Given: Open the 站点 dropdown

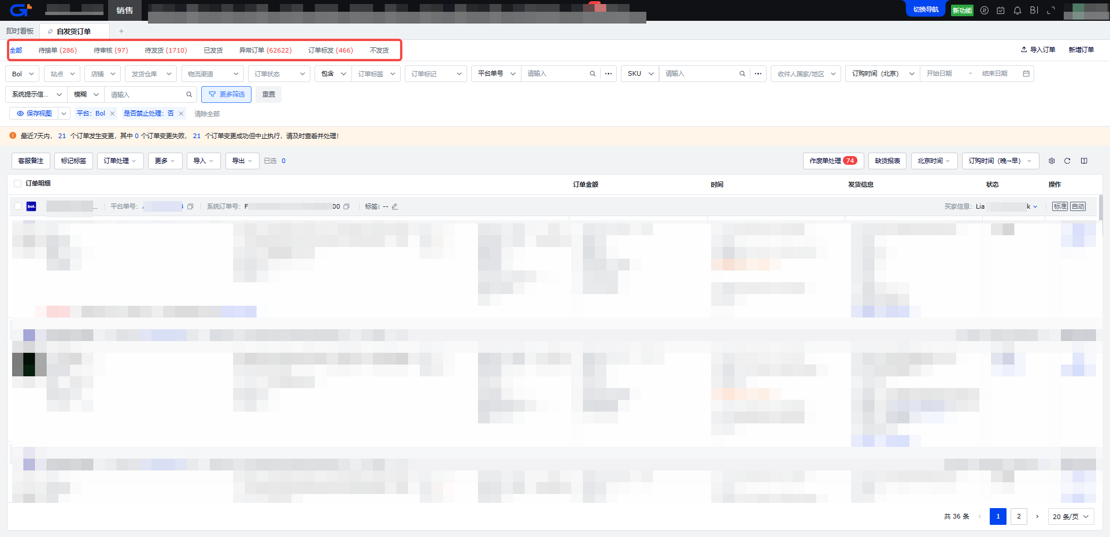Looking at the screenshot, I should (x=62, y=74).
